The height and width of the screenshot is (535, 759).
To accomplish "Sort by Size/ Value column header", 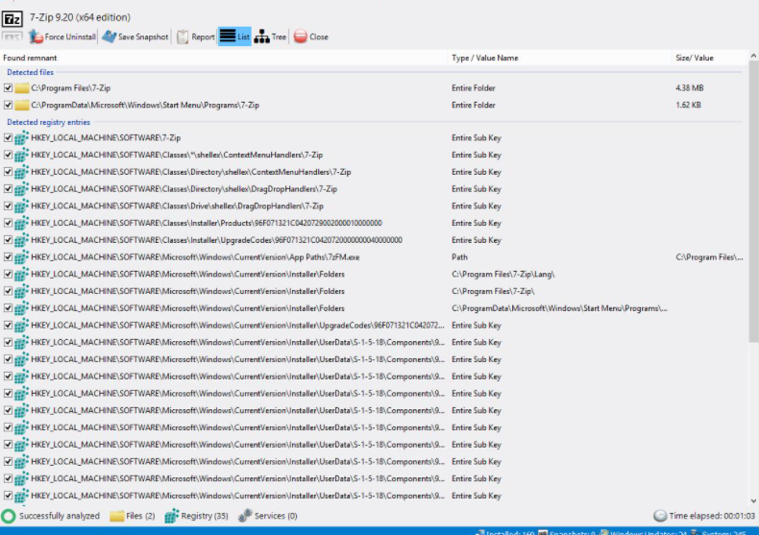I will coord(710,58).
